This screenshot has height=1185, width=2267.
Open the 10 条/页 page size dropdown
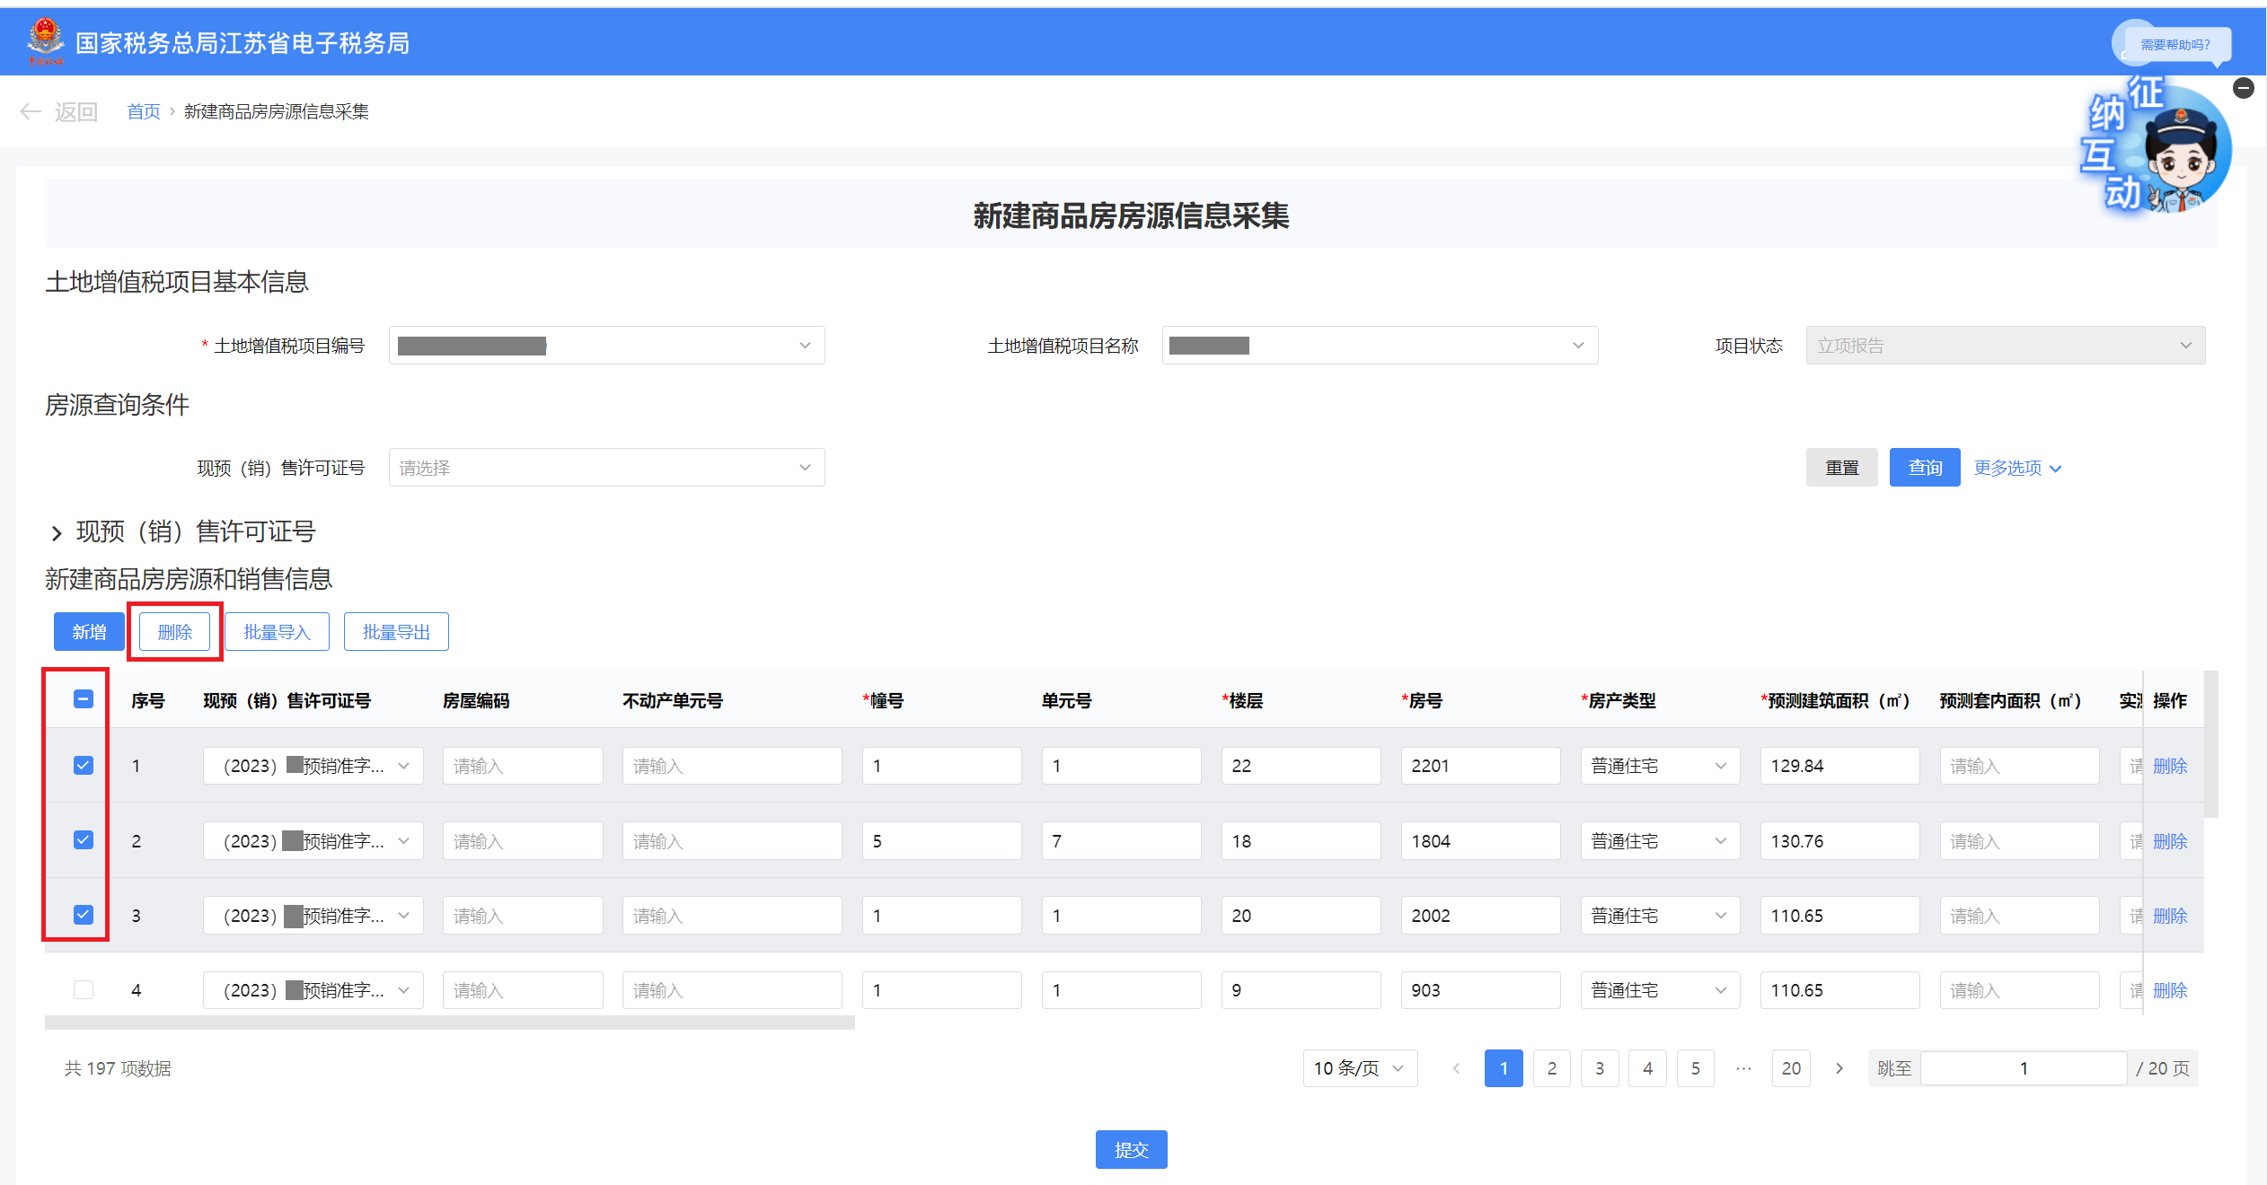coord(1359,1068)
